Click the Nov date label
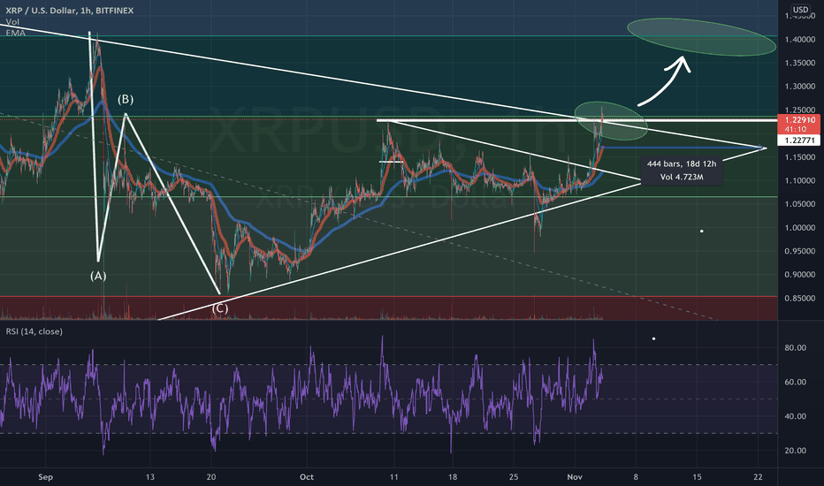 (575, 477)
